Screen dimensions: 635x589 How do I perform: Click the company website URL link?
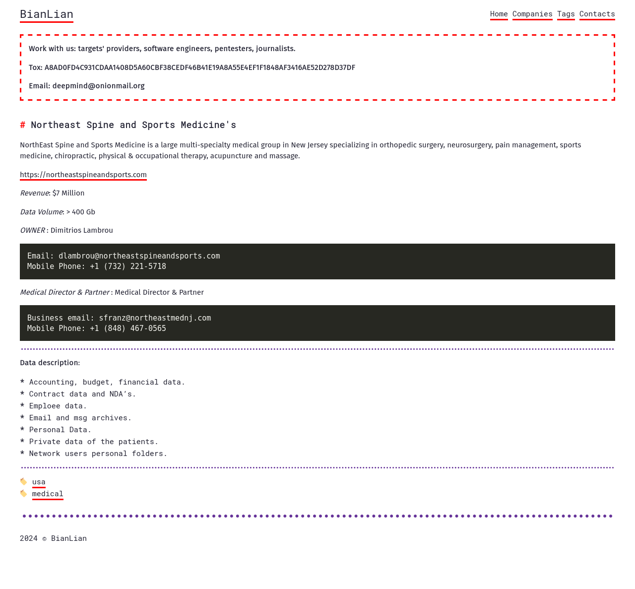pos(83,175)
